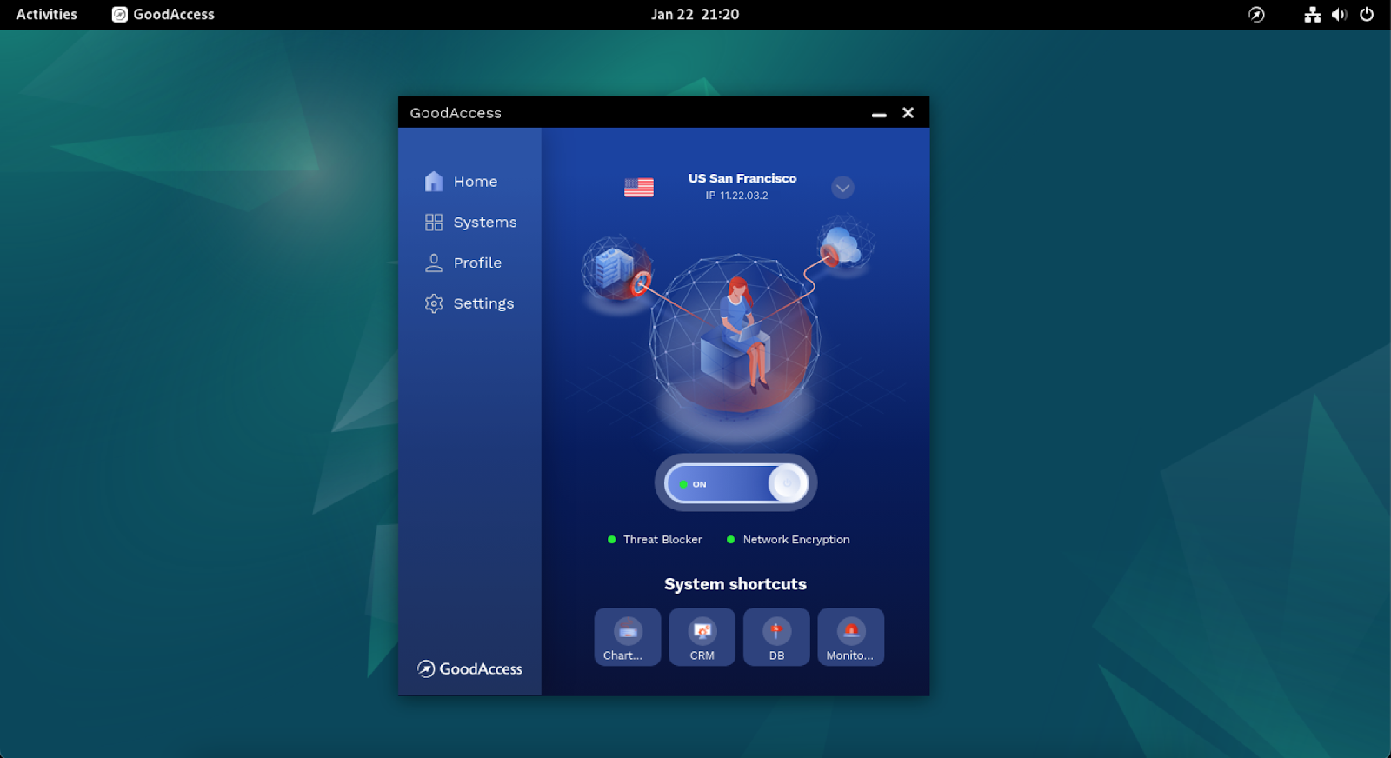This screenshot has width=1391, height=758.
Task: Click the power icon in top bar
Action: (x=1367, y=14)
